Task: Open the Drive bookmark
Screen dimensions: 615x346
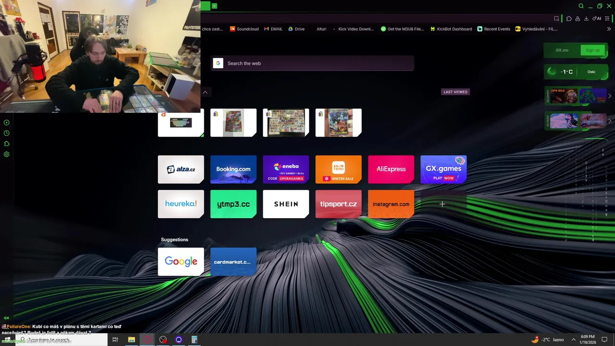Action: (x=296, y=29)
